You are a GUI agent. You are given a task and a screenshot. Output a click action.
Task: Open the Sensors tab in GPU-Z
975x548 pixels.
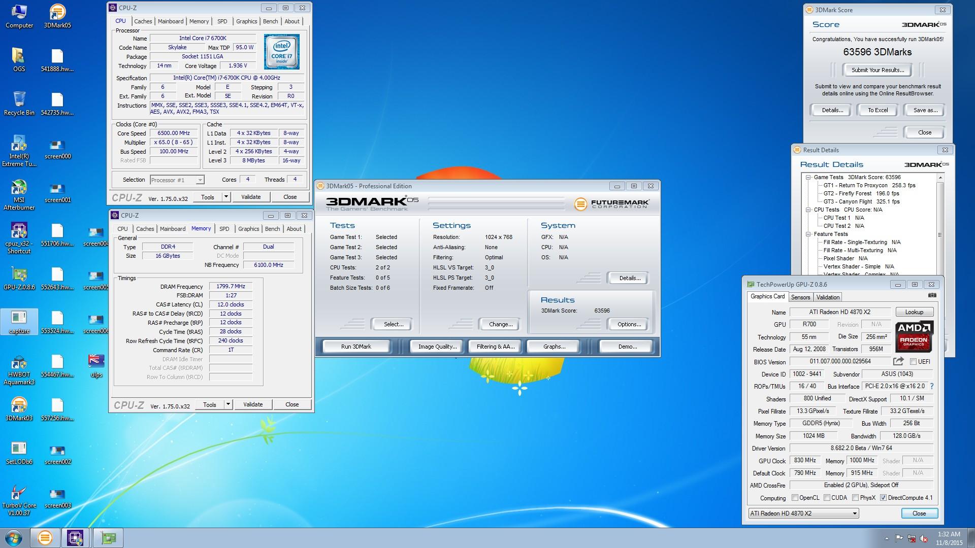[x=800, y=297]
